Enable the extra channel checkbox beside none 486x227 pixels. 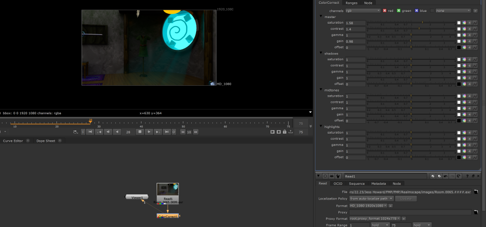click(x=432, y=10)
